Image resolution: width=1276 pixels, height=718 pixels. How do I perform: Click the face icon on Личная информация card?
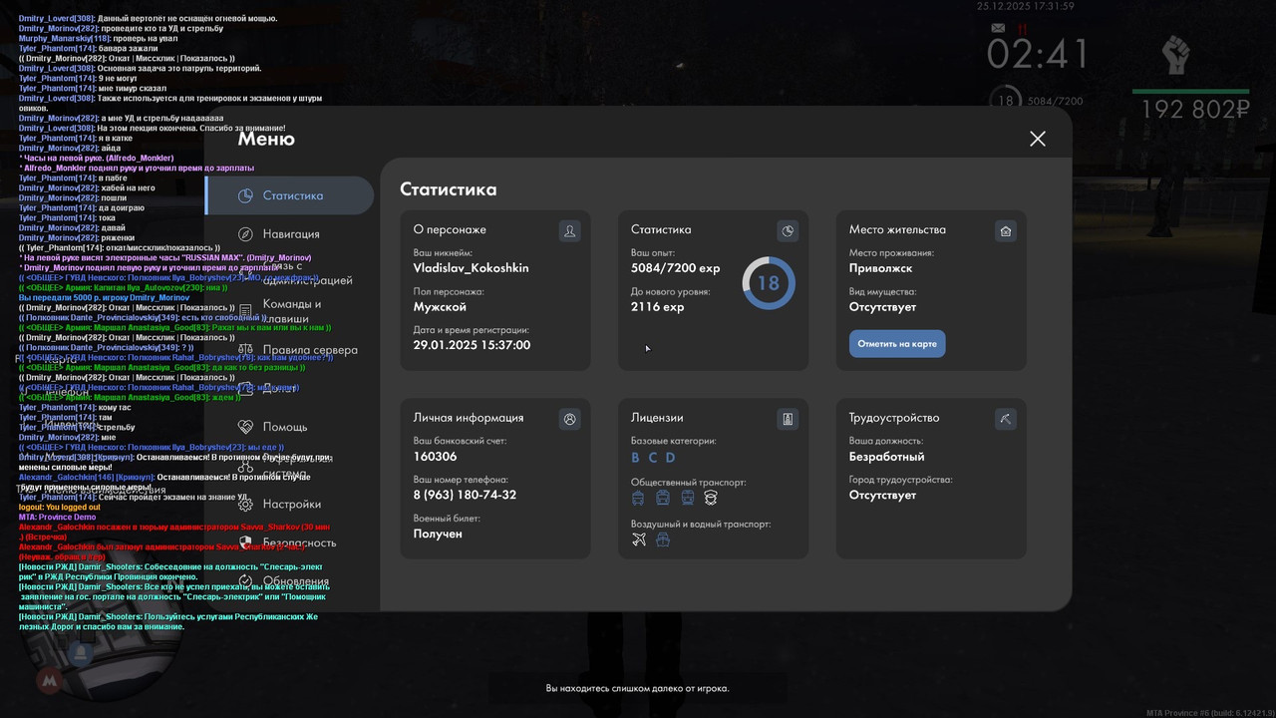tap(570, 419)
